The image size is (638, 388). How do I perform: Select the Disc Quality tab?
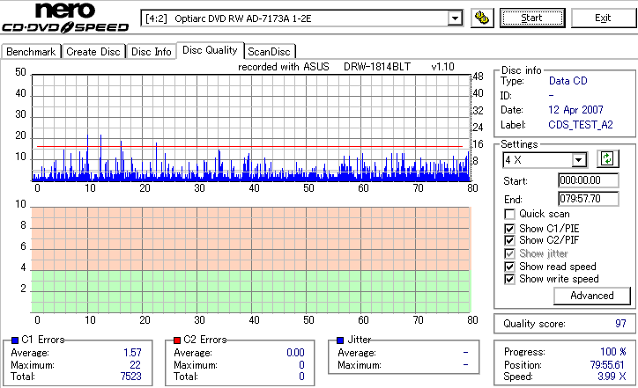click(210, 50)
